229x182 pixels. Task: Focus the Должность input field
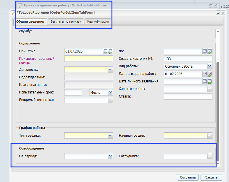tap(86, 70)
